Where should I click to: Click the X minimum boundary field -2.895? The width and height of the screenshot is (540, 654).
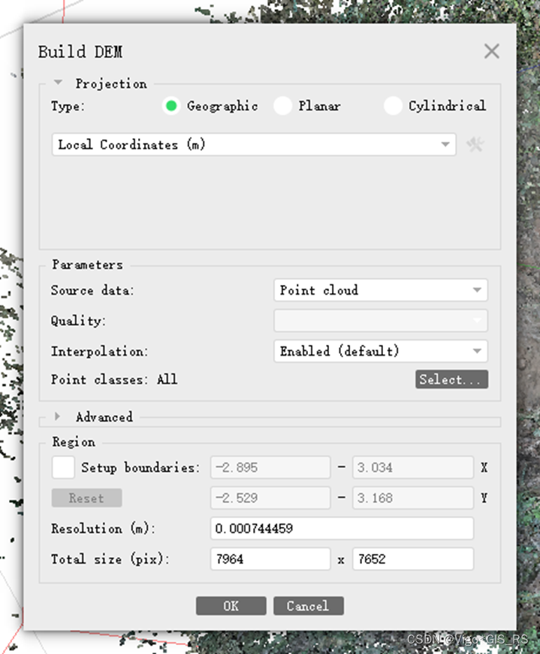coord(270,467)
